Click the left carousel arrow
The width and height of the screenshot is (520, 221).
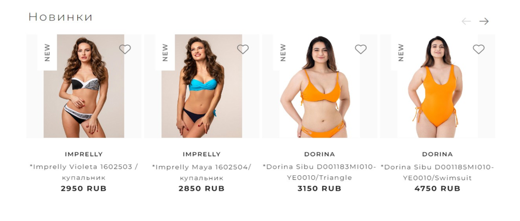tap(466, 21)
